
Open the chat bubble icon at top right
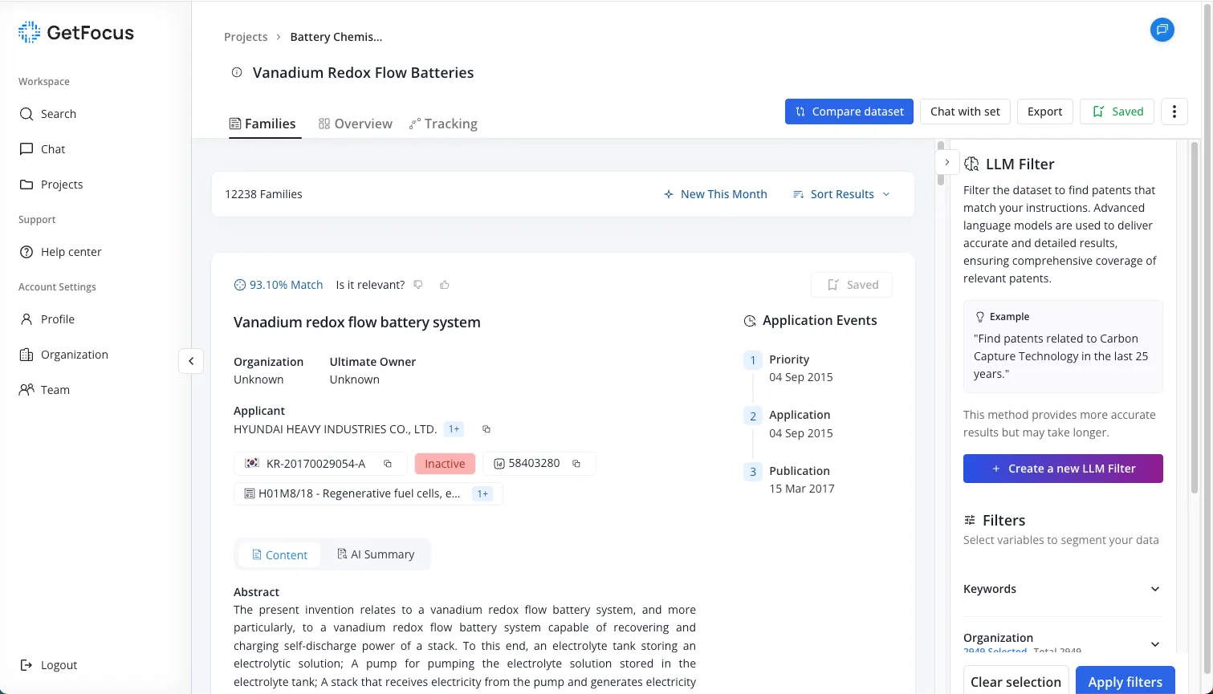(1162, 30)
